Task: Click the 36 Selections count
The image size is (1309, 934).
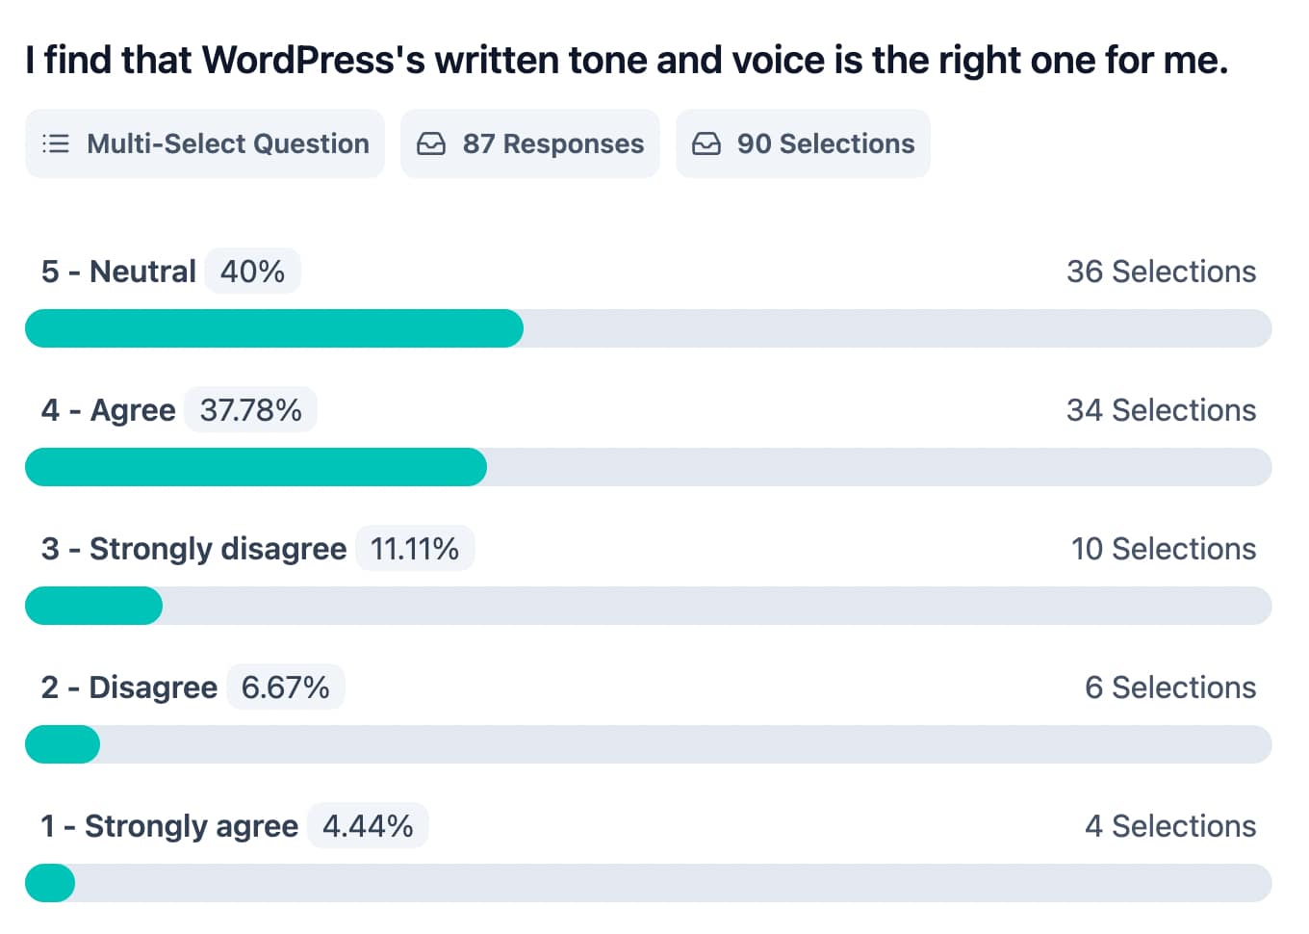Action: coord(1161,272)
